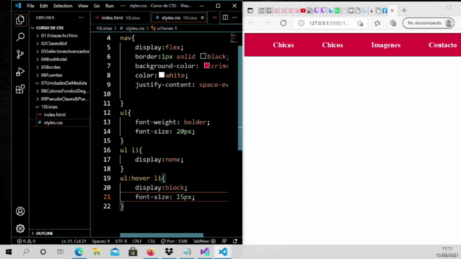
Task: Open the Extensions view
Action: tap(20, 89)
